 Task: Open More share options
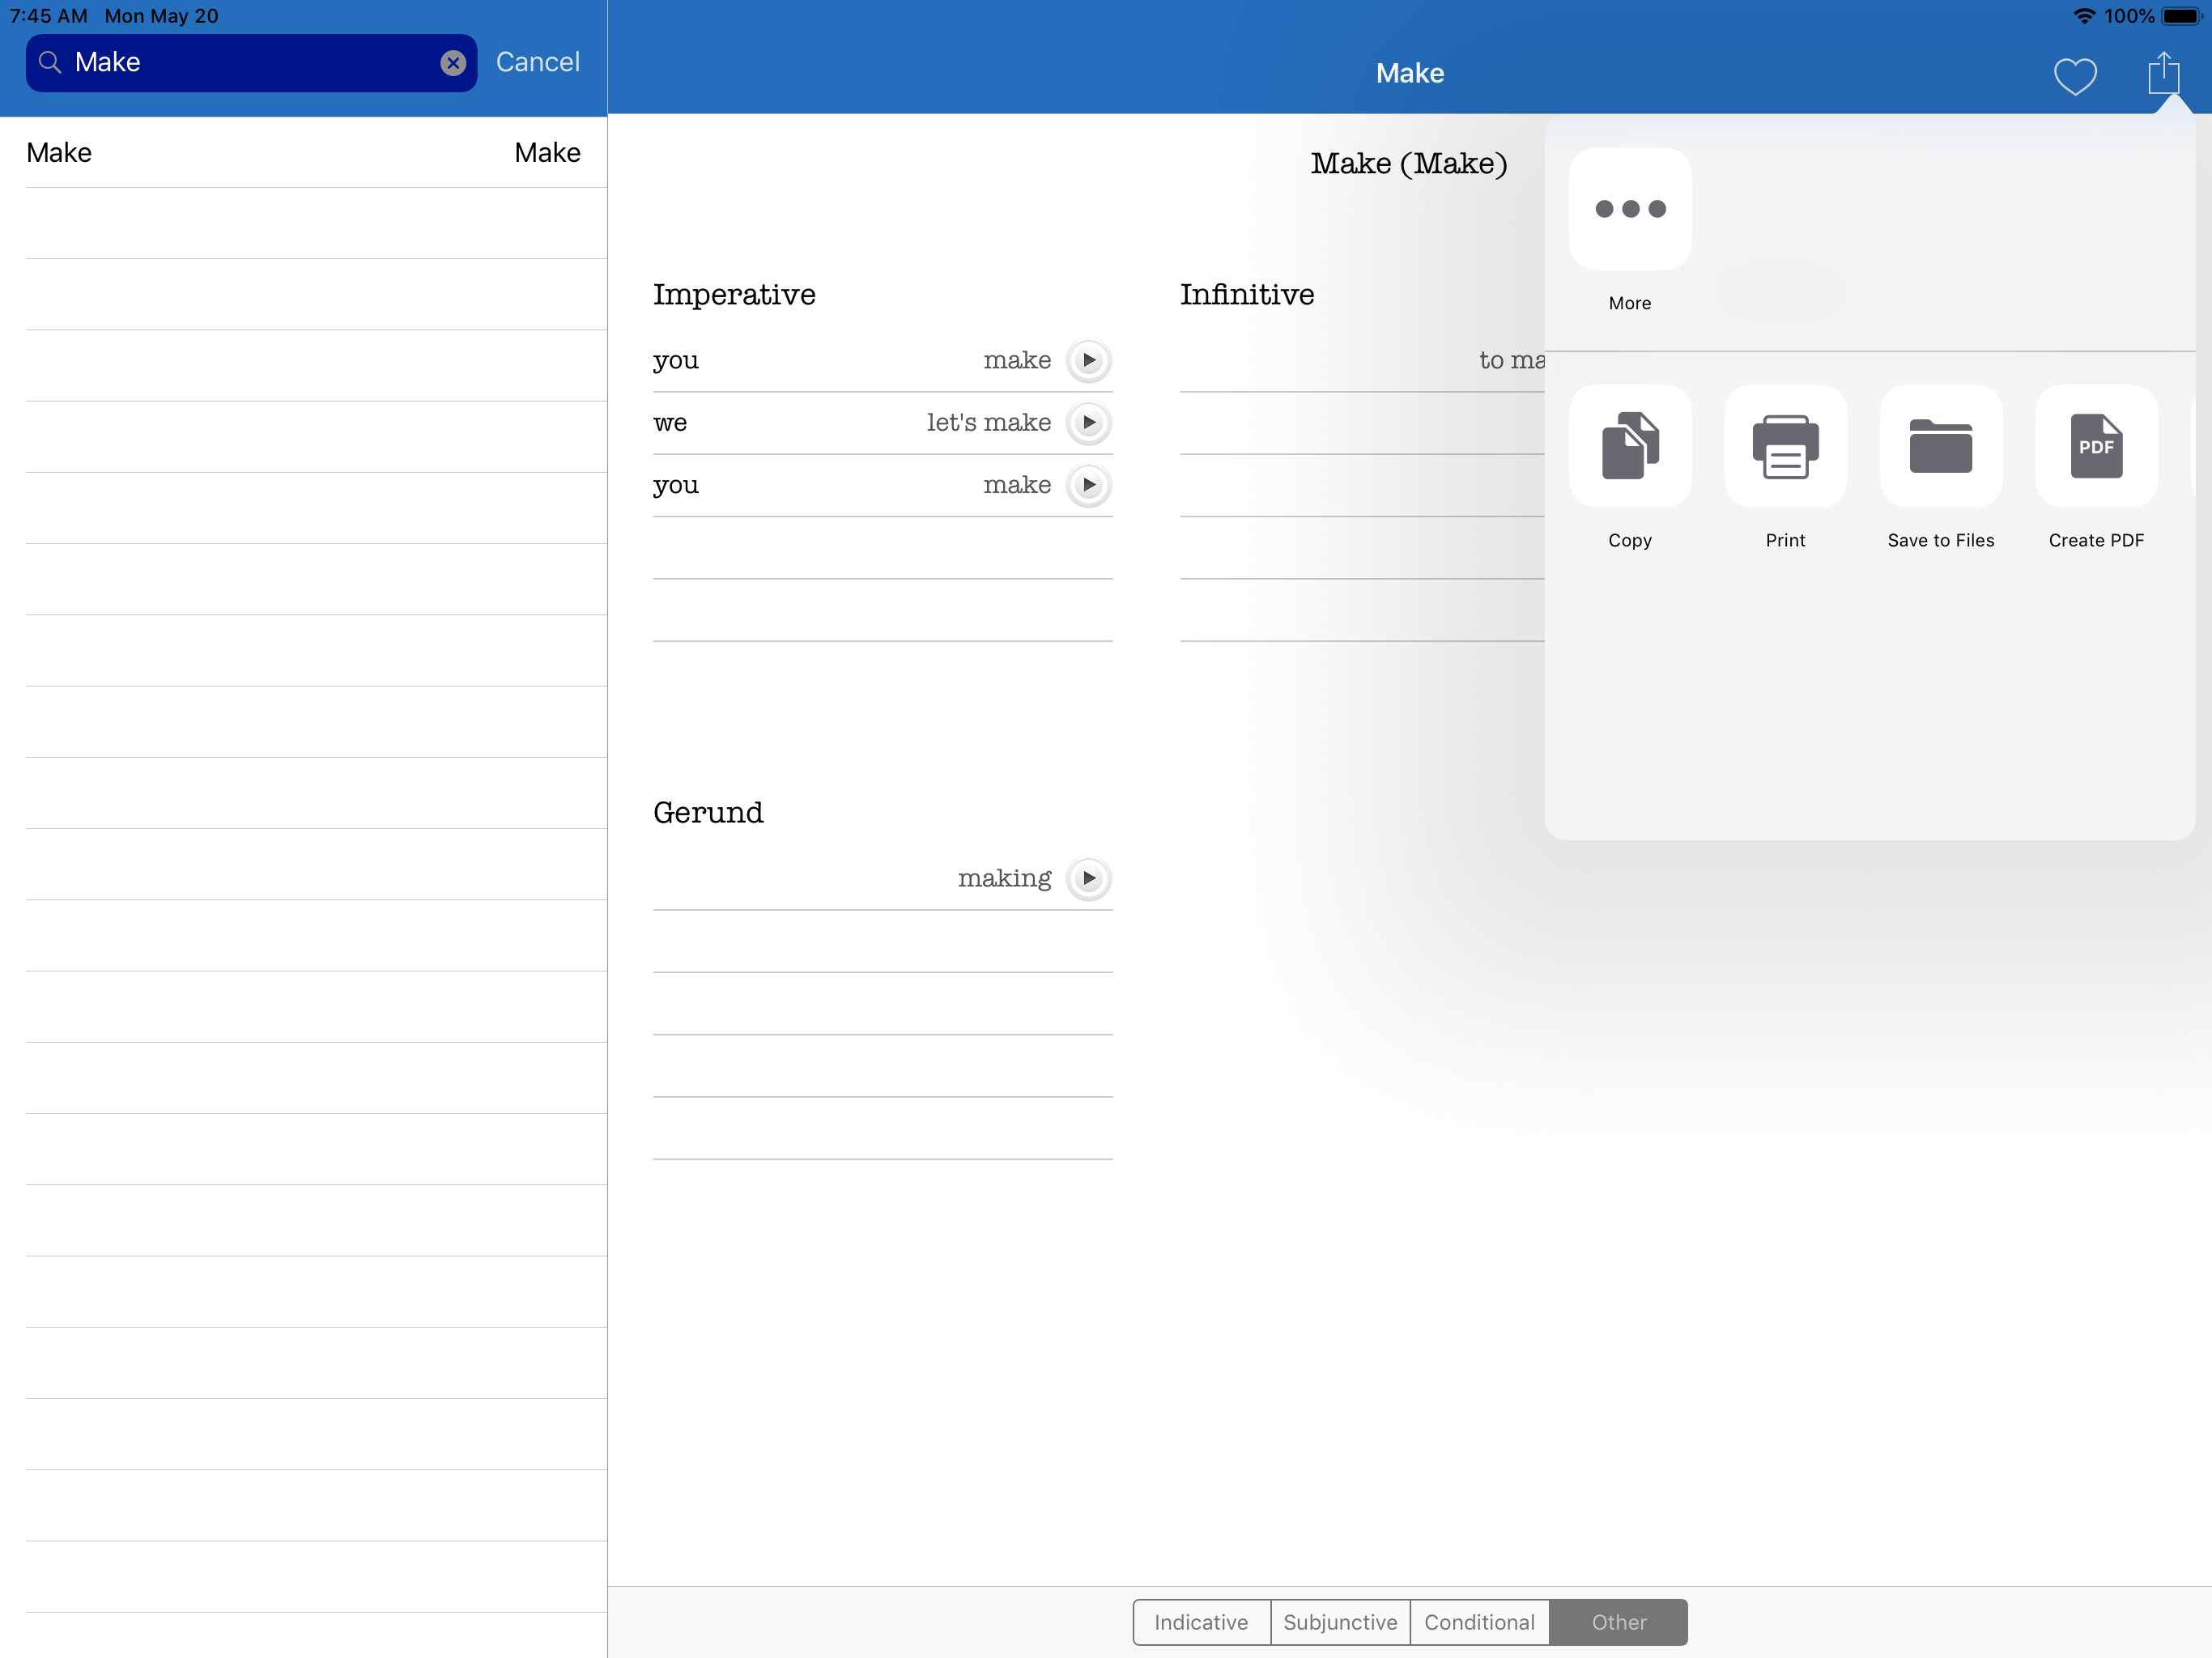(1630, 209)
